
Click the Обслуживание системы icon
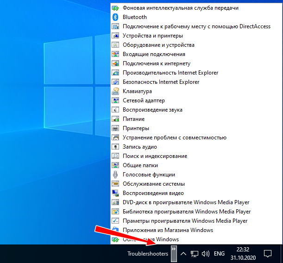point(115,184)
